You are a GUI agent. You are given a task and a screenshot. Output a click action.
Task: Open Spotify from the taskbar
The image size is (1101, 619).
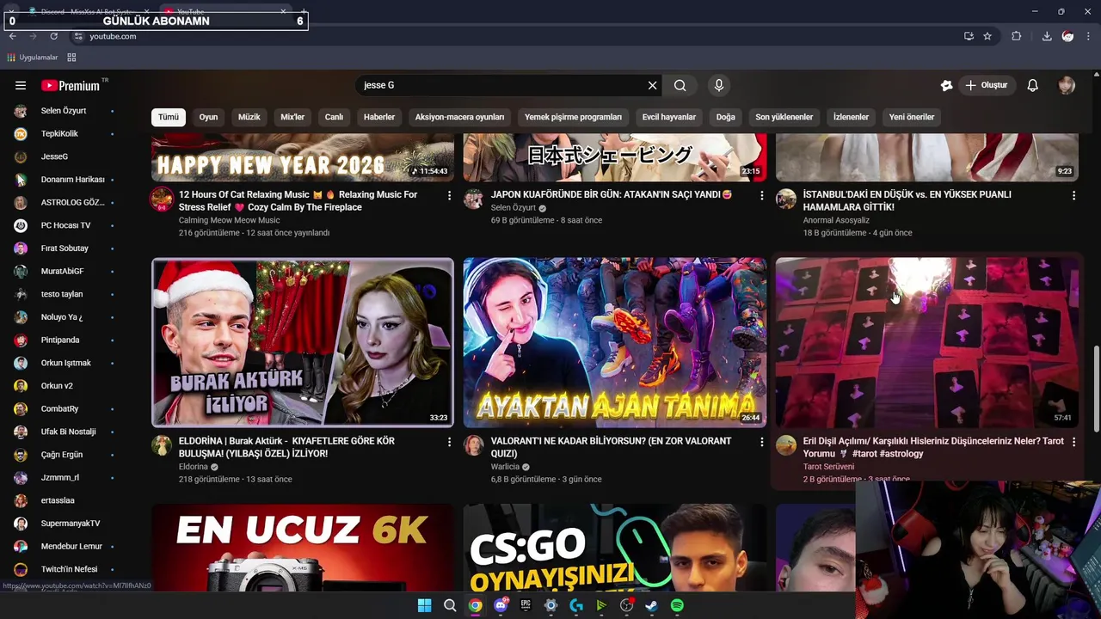point(677,605)
